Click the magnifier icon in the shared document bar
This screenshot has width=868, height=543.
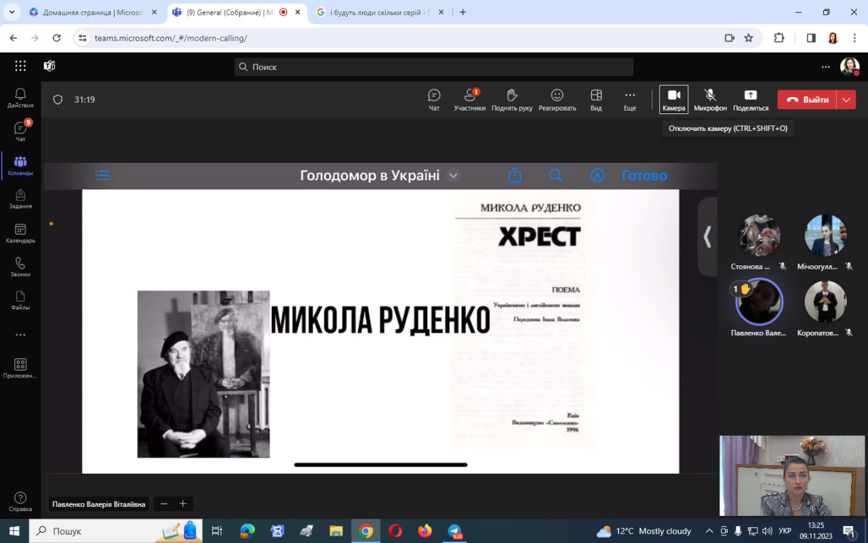tap(556, 175)
